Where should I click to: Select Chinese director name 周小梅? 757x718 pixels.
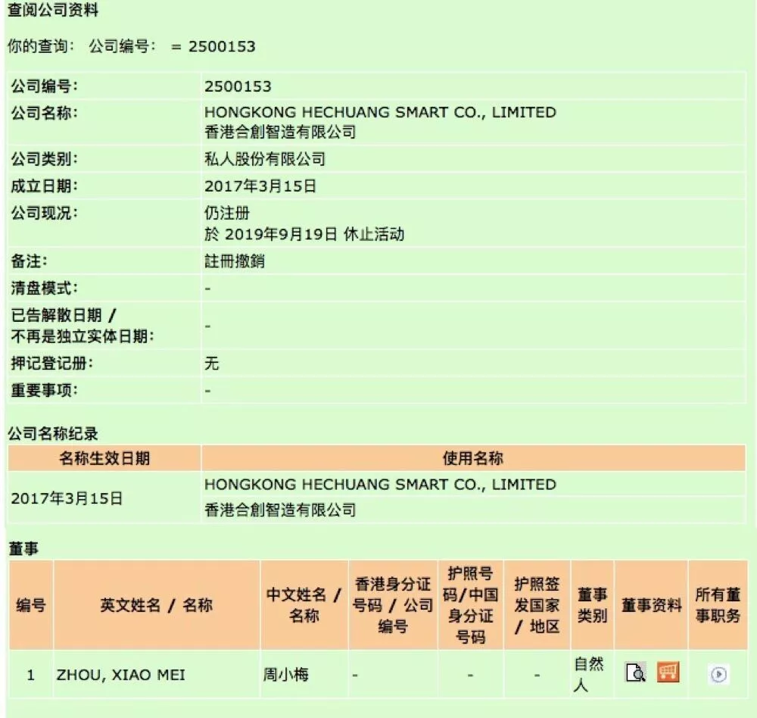[286, 675]
